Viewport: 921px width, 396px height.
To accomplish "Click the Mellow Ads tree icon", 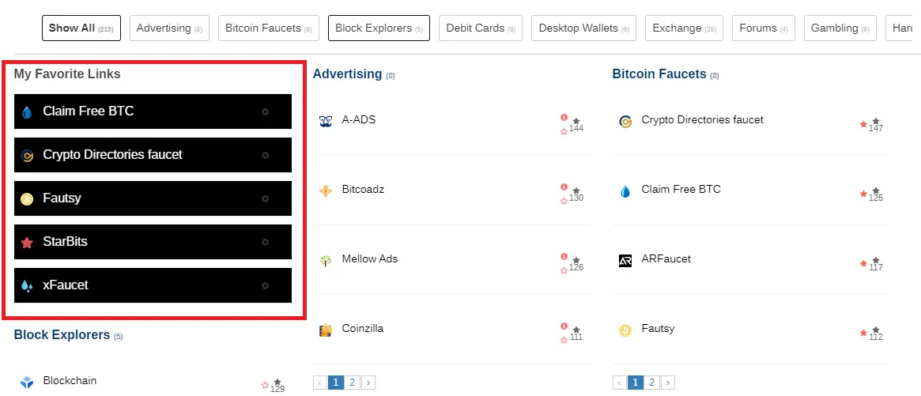I will click(326, 260).
